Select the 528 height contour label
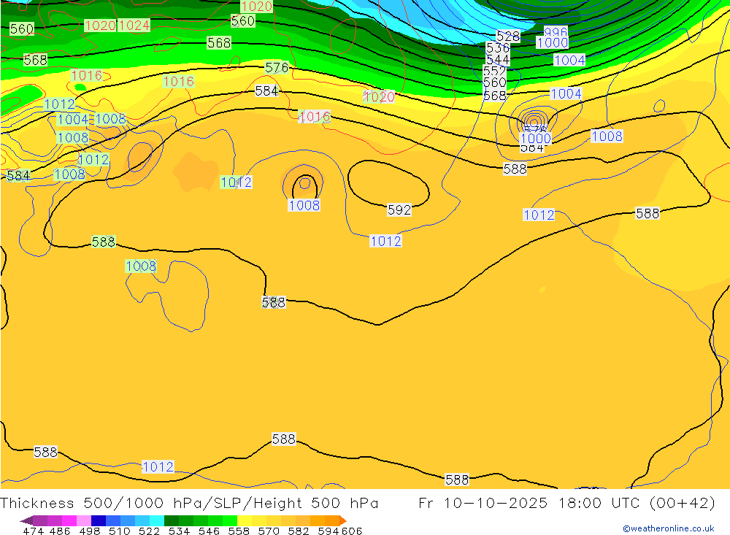 pyautogui.click(x=508, y=36)
